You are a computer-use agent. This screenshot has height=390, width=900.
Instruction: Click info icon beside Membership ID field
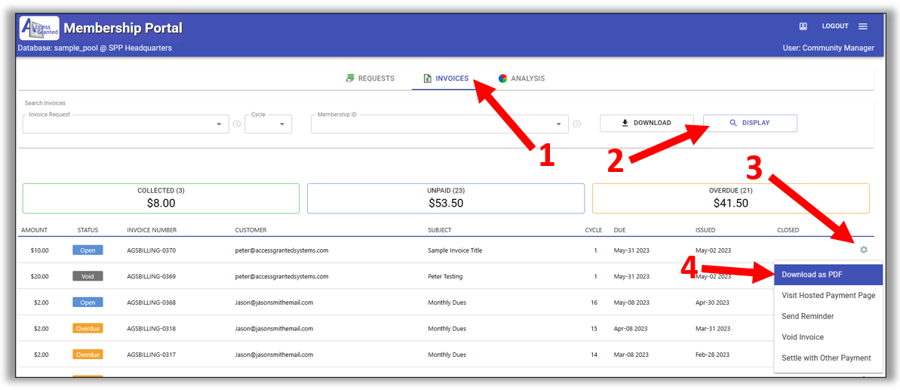coord(577,124)
